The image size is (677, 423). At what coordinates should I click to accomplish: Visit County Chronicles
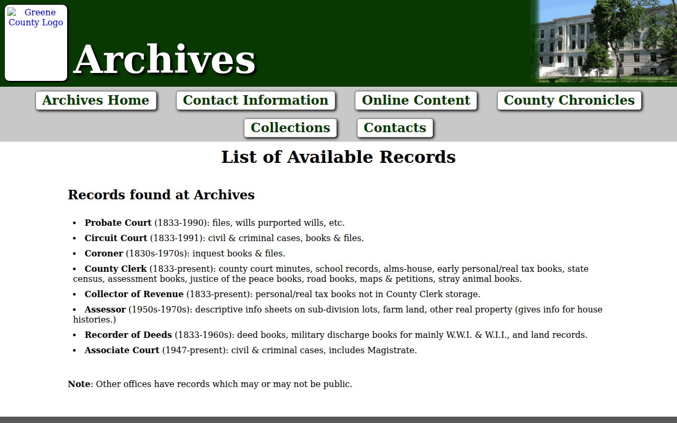569,100
